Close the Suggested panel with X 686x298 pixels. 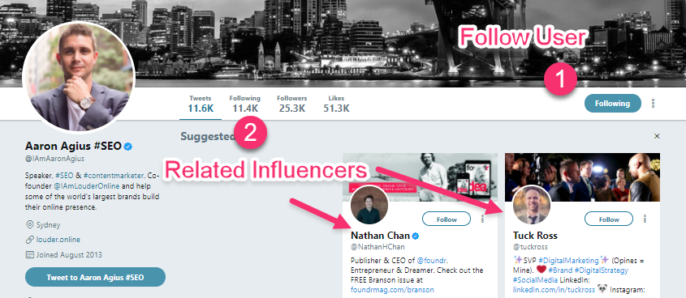(657, 136)
